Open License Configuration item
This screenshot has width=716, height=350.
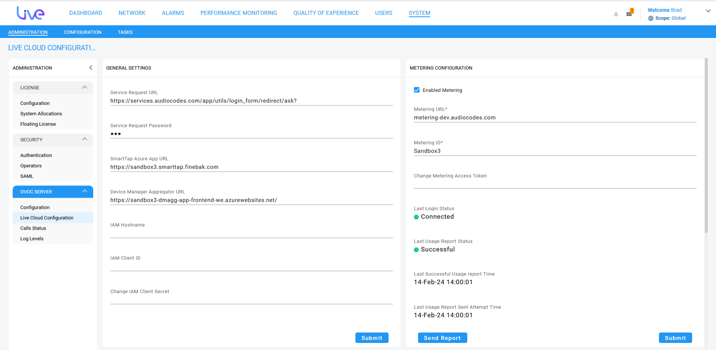(x=35, y=103)
